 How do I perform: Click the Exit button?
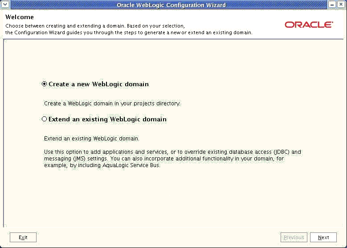(23, 237)
